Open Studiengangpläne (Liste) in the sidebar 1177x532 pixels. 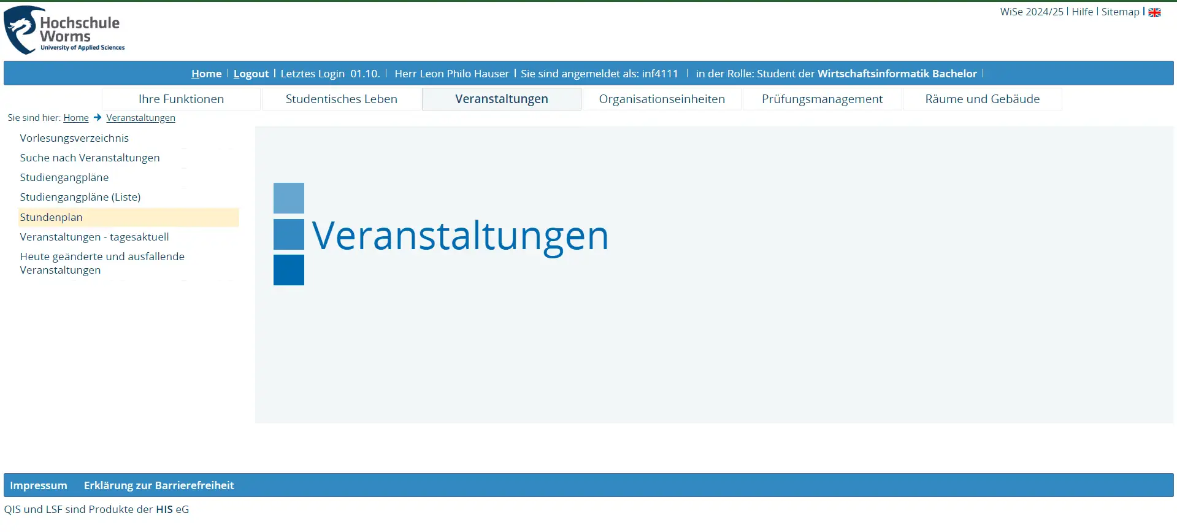point(80,197)
